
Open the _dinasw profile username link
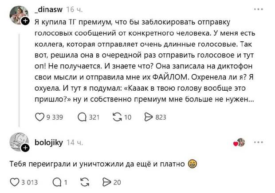click(x=48, y=9)
